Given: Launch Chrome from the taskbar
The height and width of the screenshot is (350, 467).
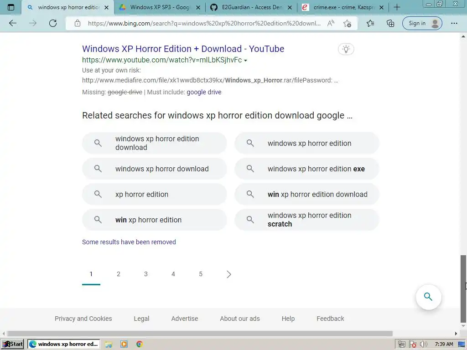Looking at the screenshot, I should point(140,344).
